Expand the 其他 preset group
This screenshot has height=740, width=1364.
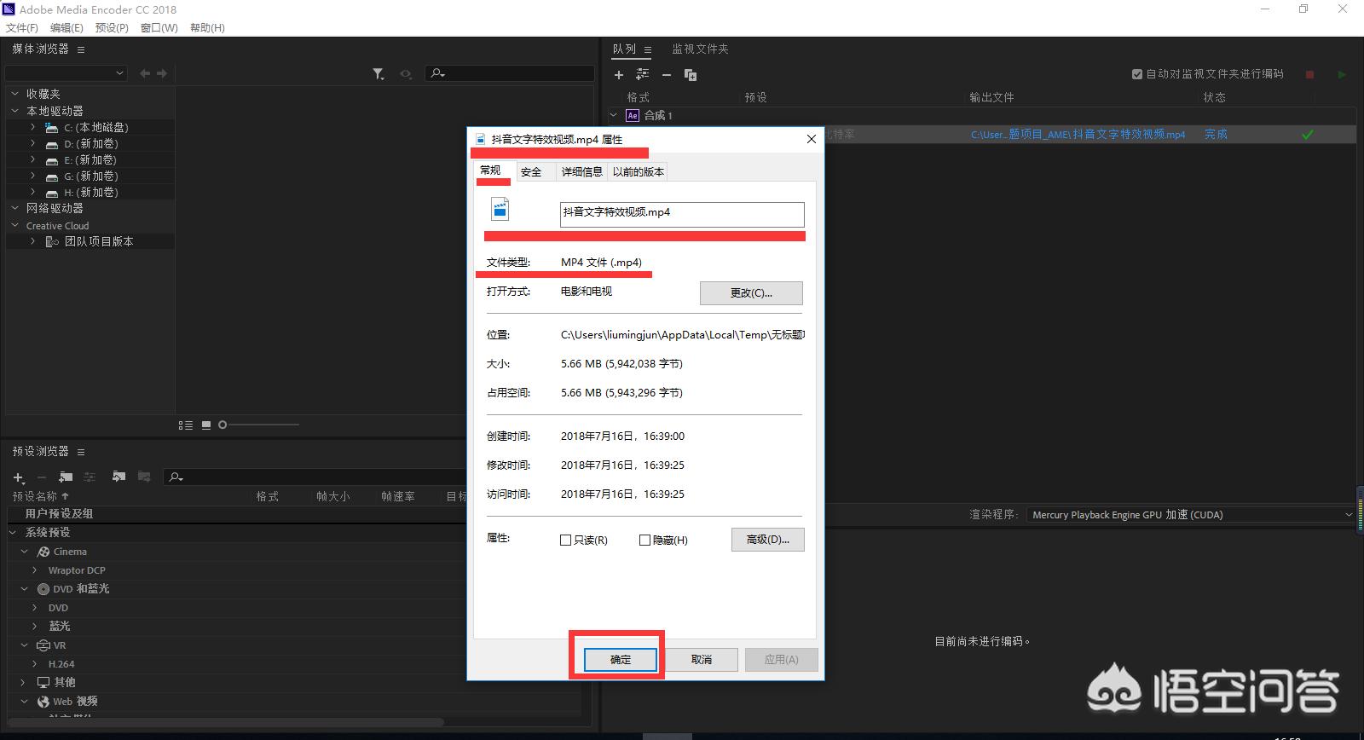pos(24,682)
